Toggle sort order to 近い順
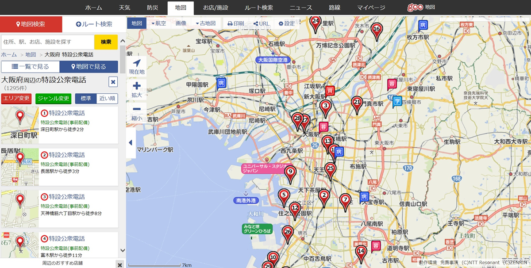 click(x=108, y=99)
